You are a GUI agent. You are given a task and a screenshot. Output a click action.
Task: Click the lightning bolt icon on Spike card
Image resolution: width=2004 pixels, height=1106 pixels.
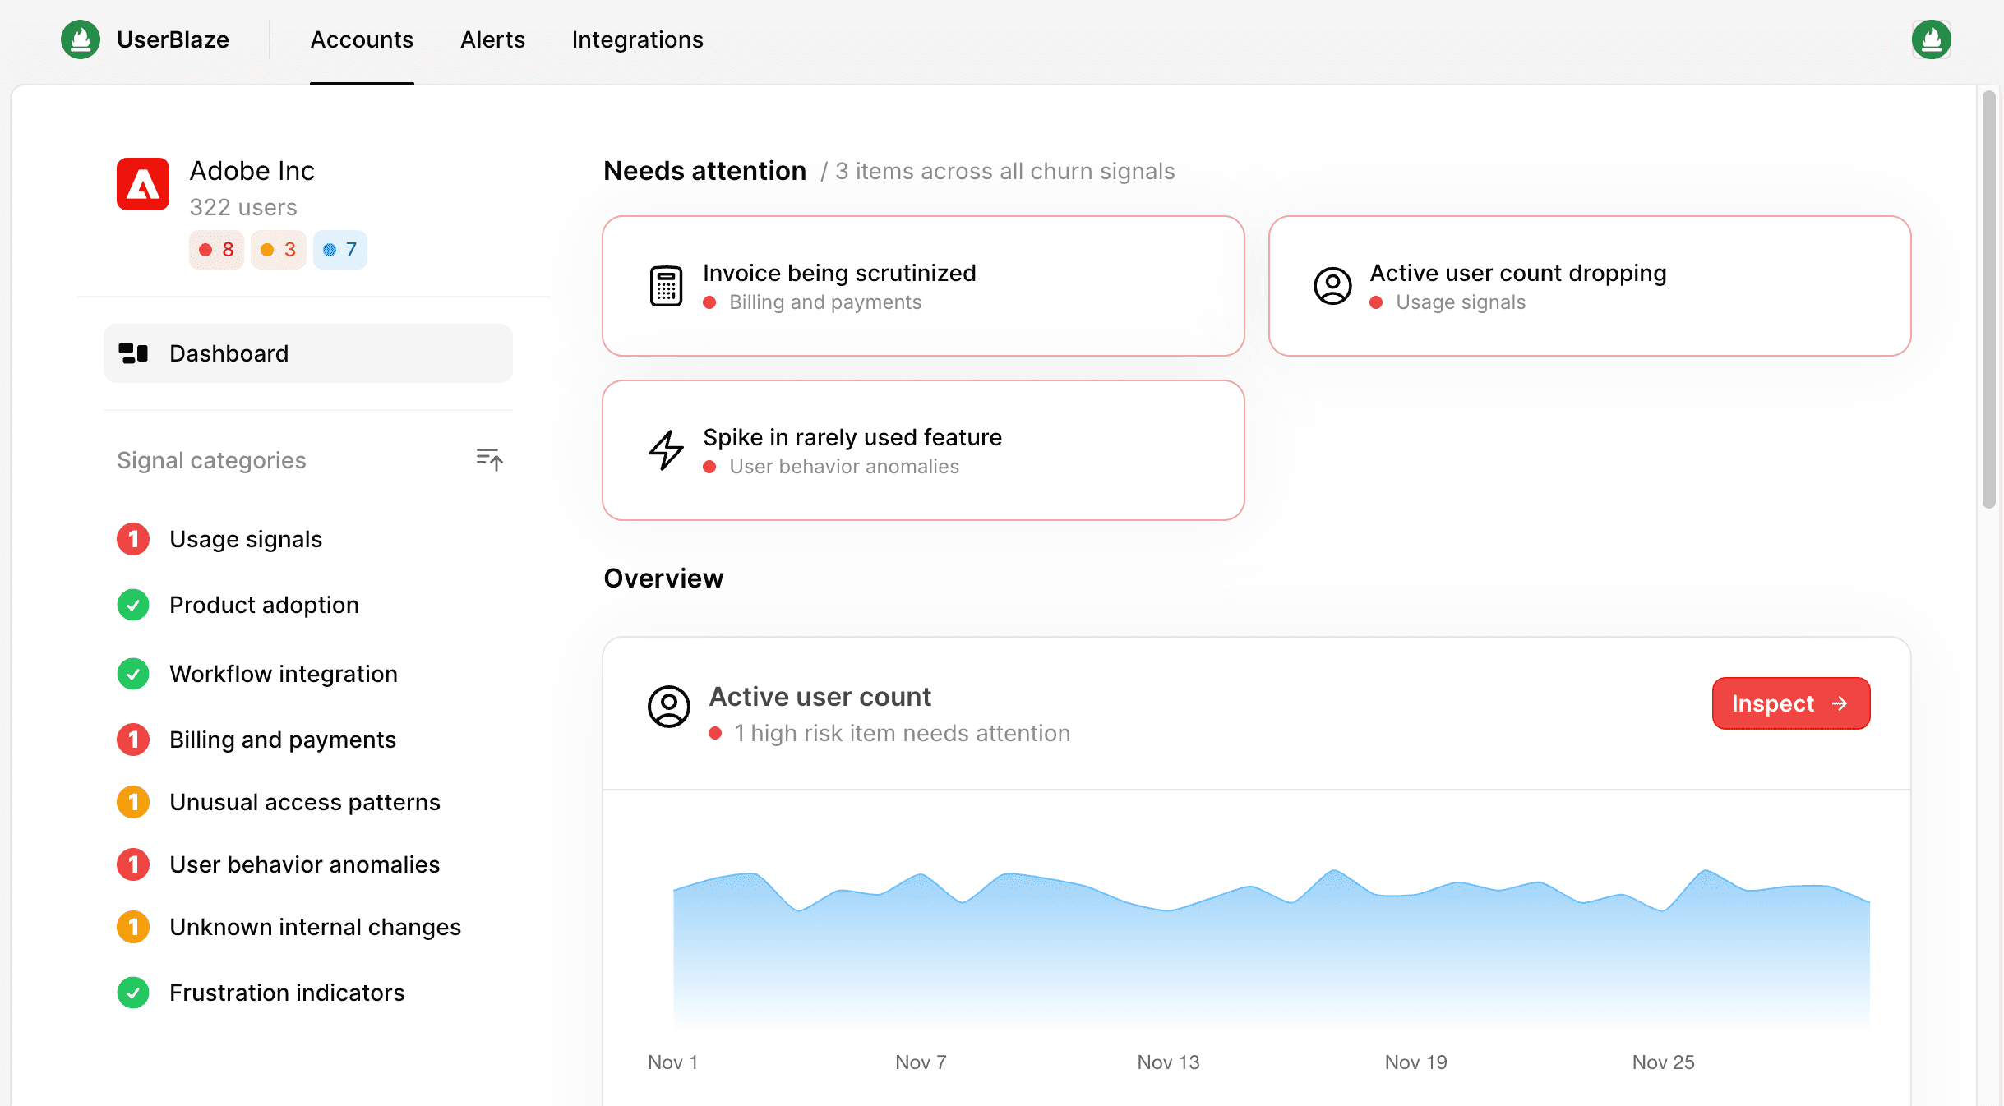coord(666,450)
